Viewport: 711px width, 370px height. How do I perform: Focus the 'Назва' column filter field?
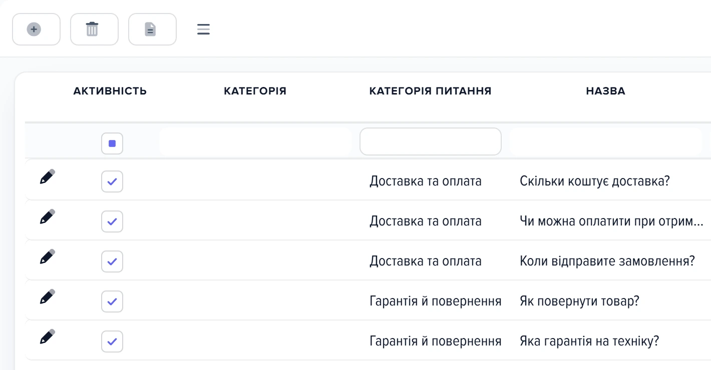click(x=606, y=141)
